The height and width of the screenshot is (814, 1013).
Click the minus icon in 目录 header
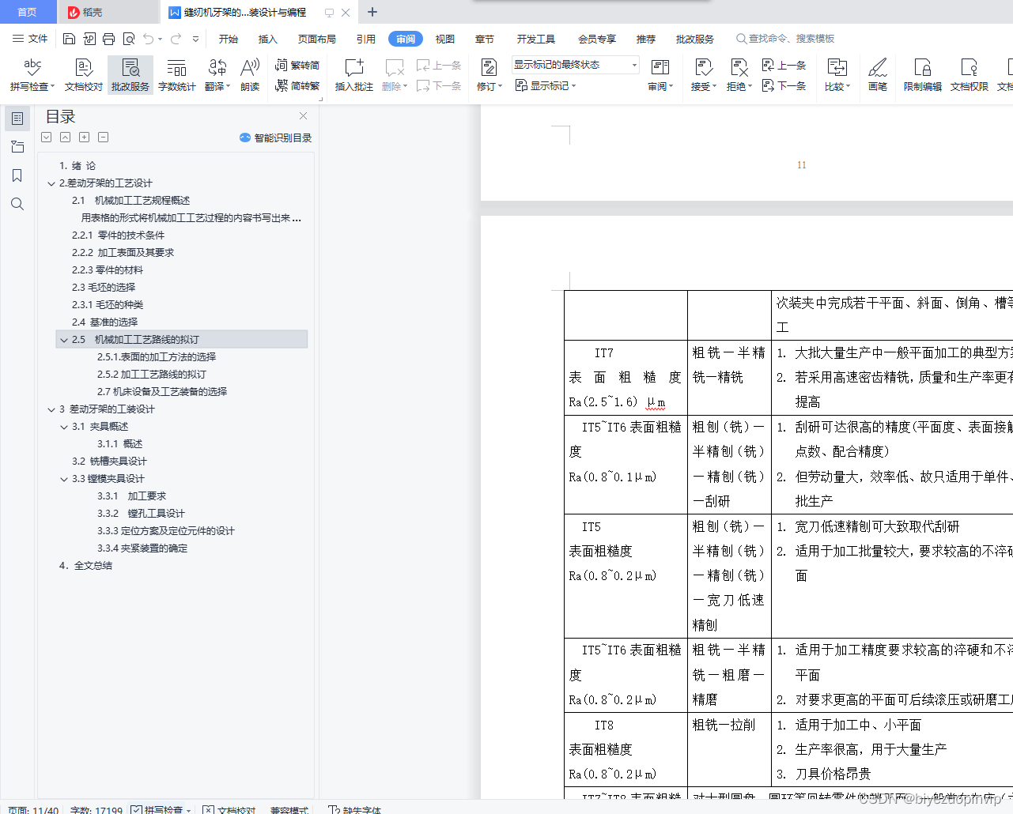[103, 137]
